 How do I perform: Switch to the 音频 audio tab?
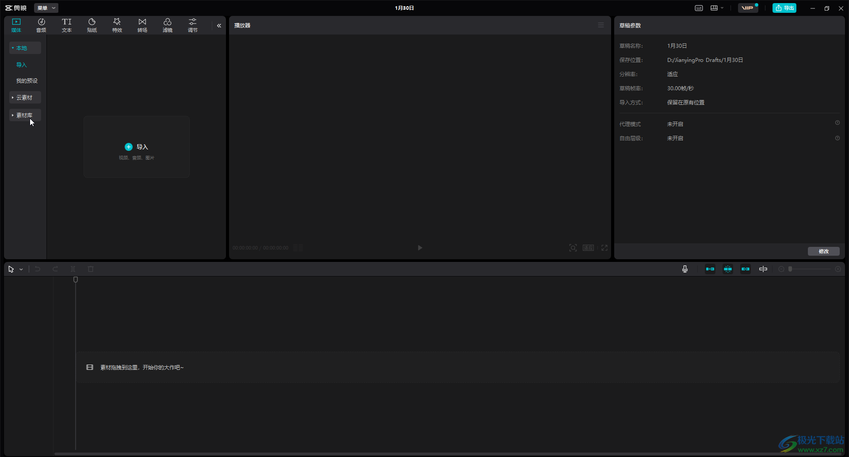click(x=41, y=25)
